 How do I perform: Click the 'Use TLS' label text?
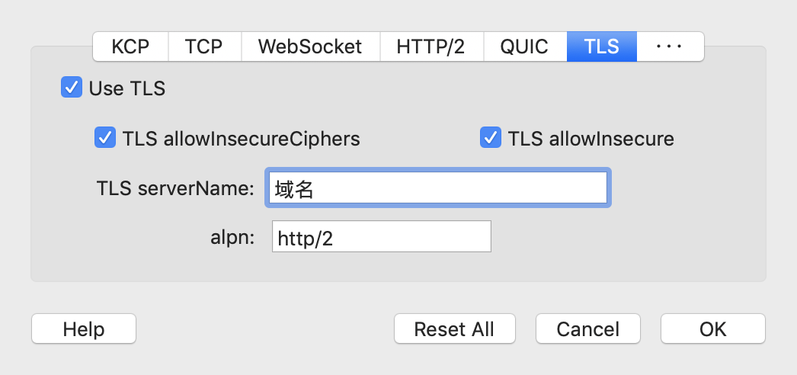coord(127,88)
